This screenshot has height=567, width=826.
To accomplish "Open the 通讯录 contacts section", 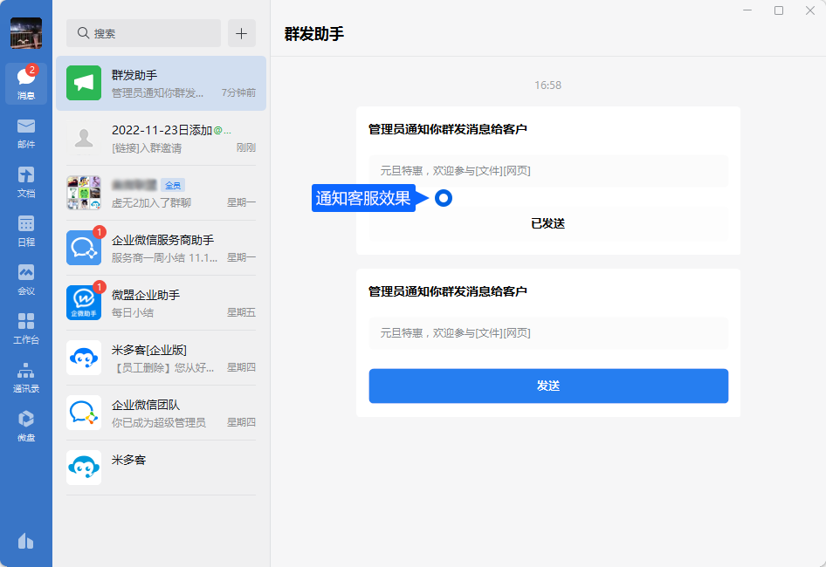I will 26,378.
